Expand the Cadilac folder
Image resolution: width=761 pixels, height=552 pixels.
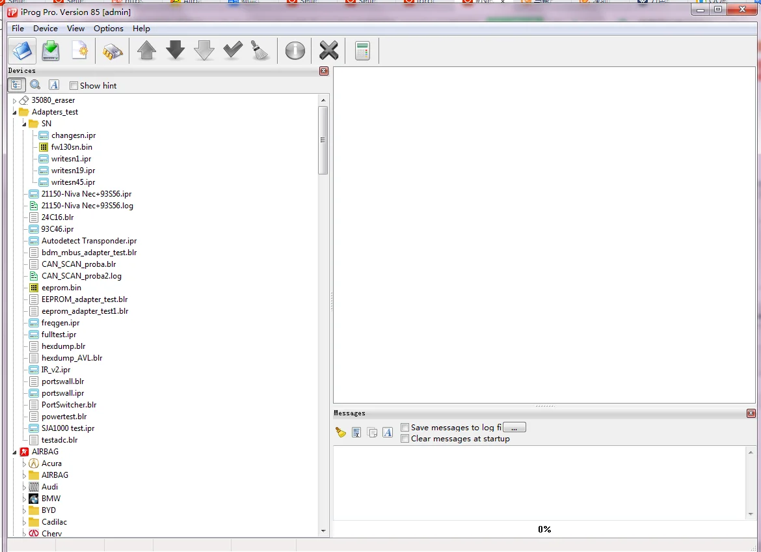(24, 522)
